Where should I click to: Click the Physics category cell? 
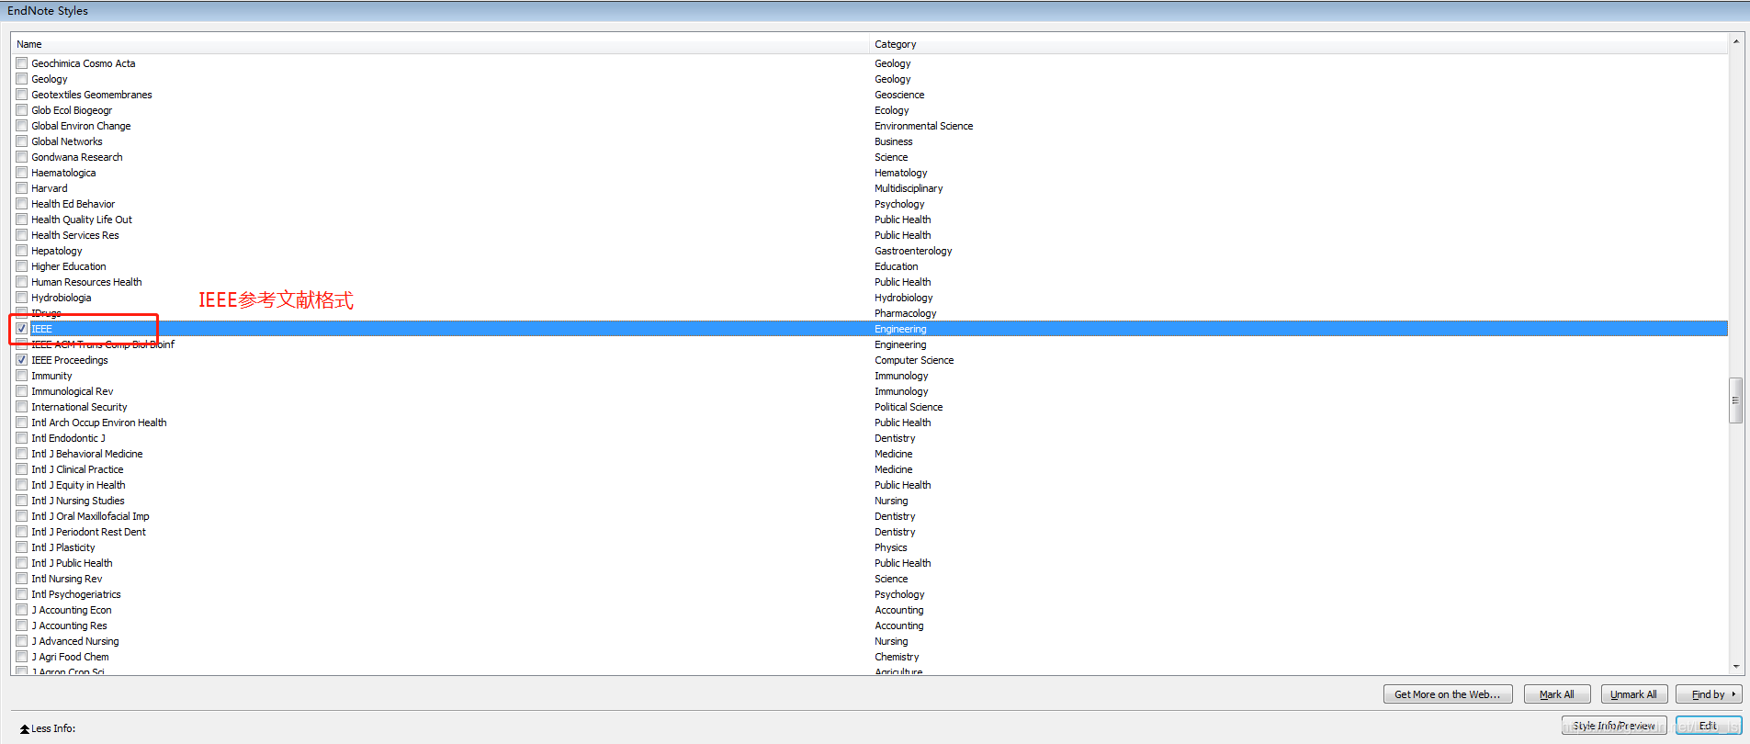point(891,547)
